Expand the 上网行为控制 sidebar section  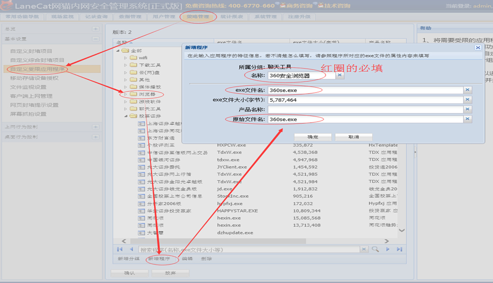[96, 127]
